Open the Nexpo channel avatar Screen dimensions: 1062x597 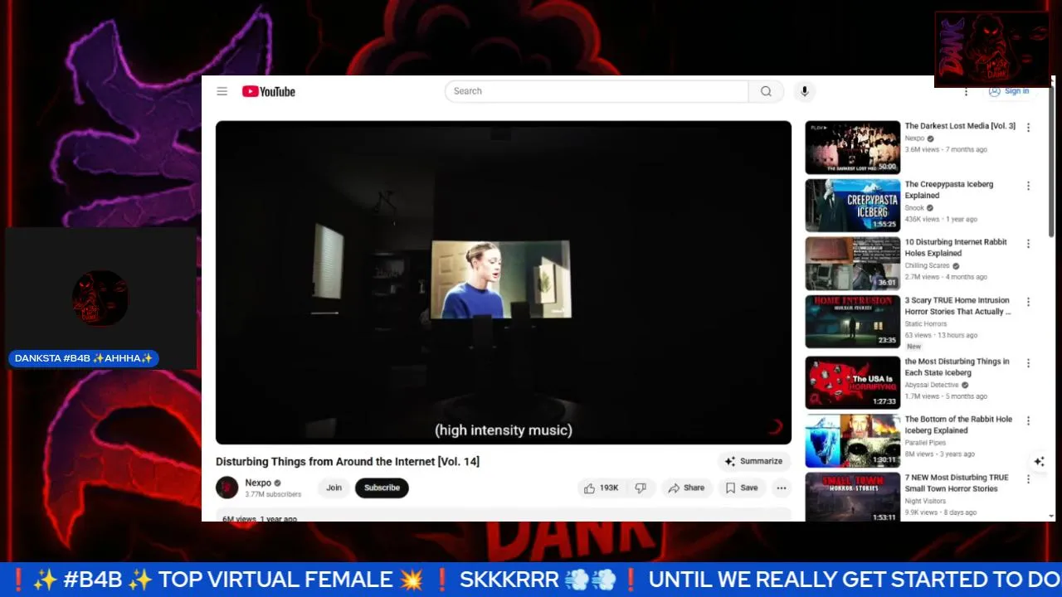(x=227, y=488)
